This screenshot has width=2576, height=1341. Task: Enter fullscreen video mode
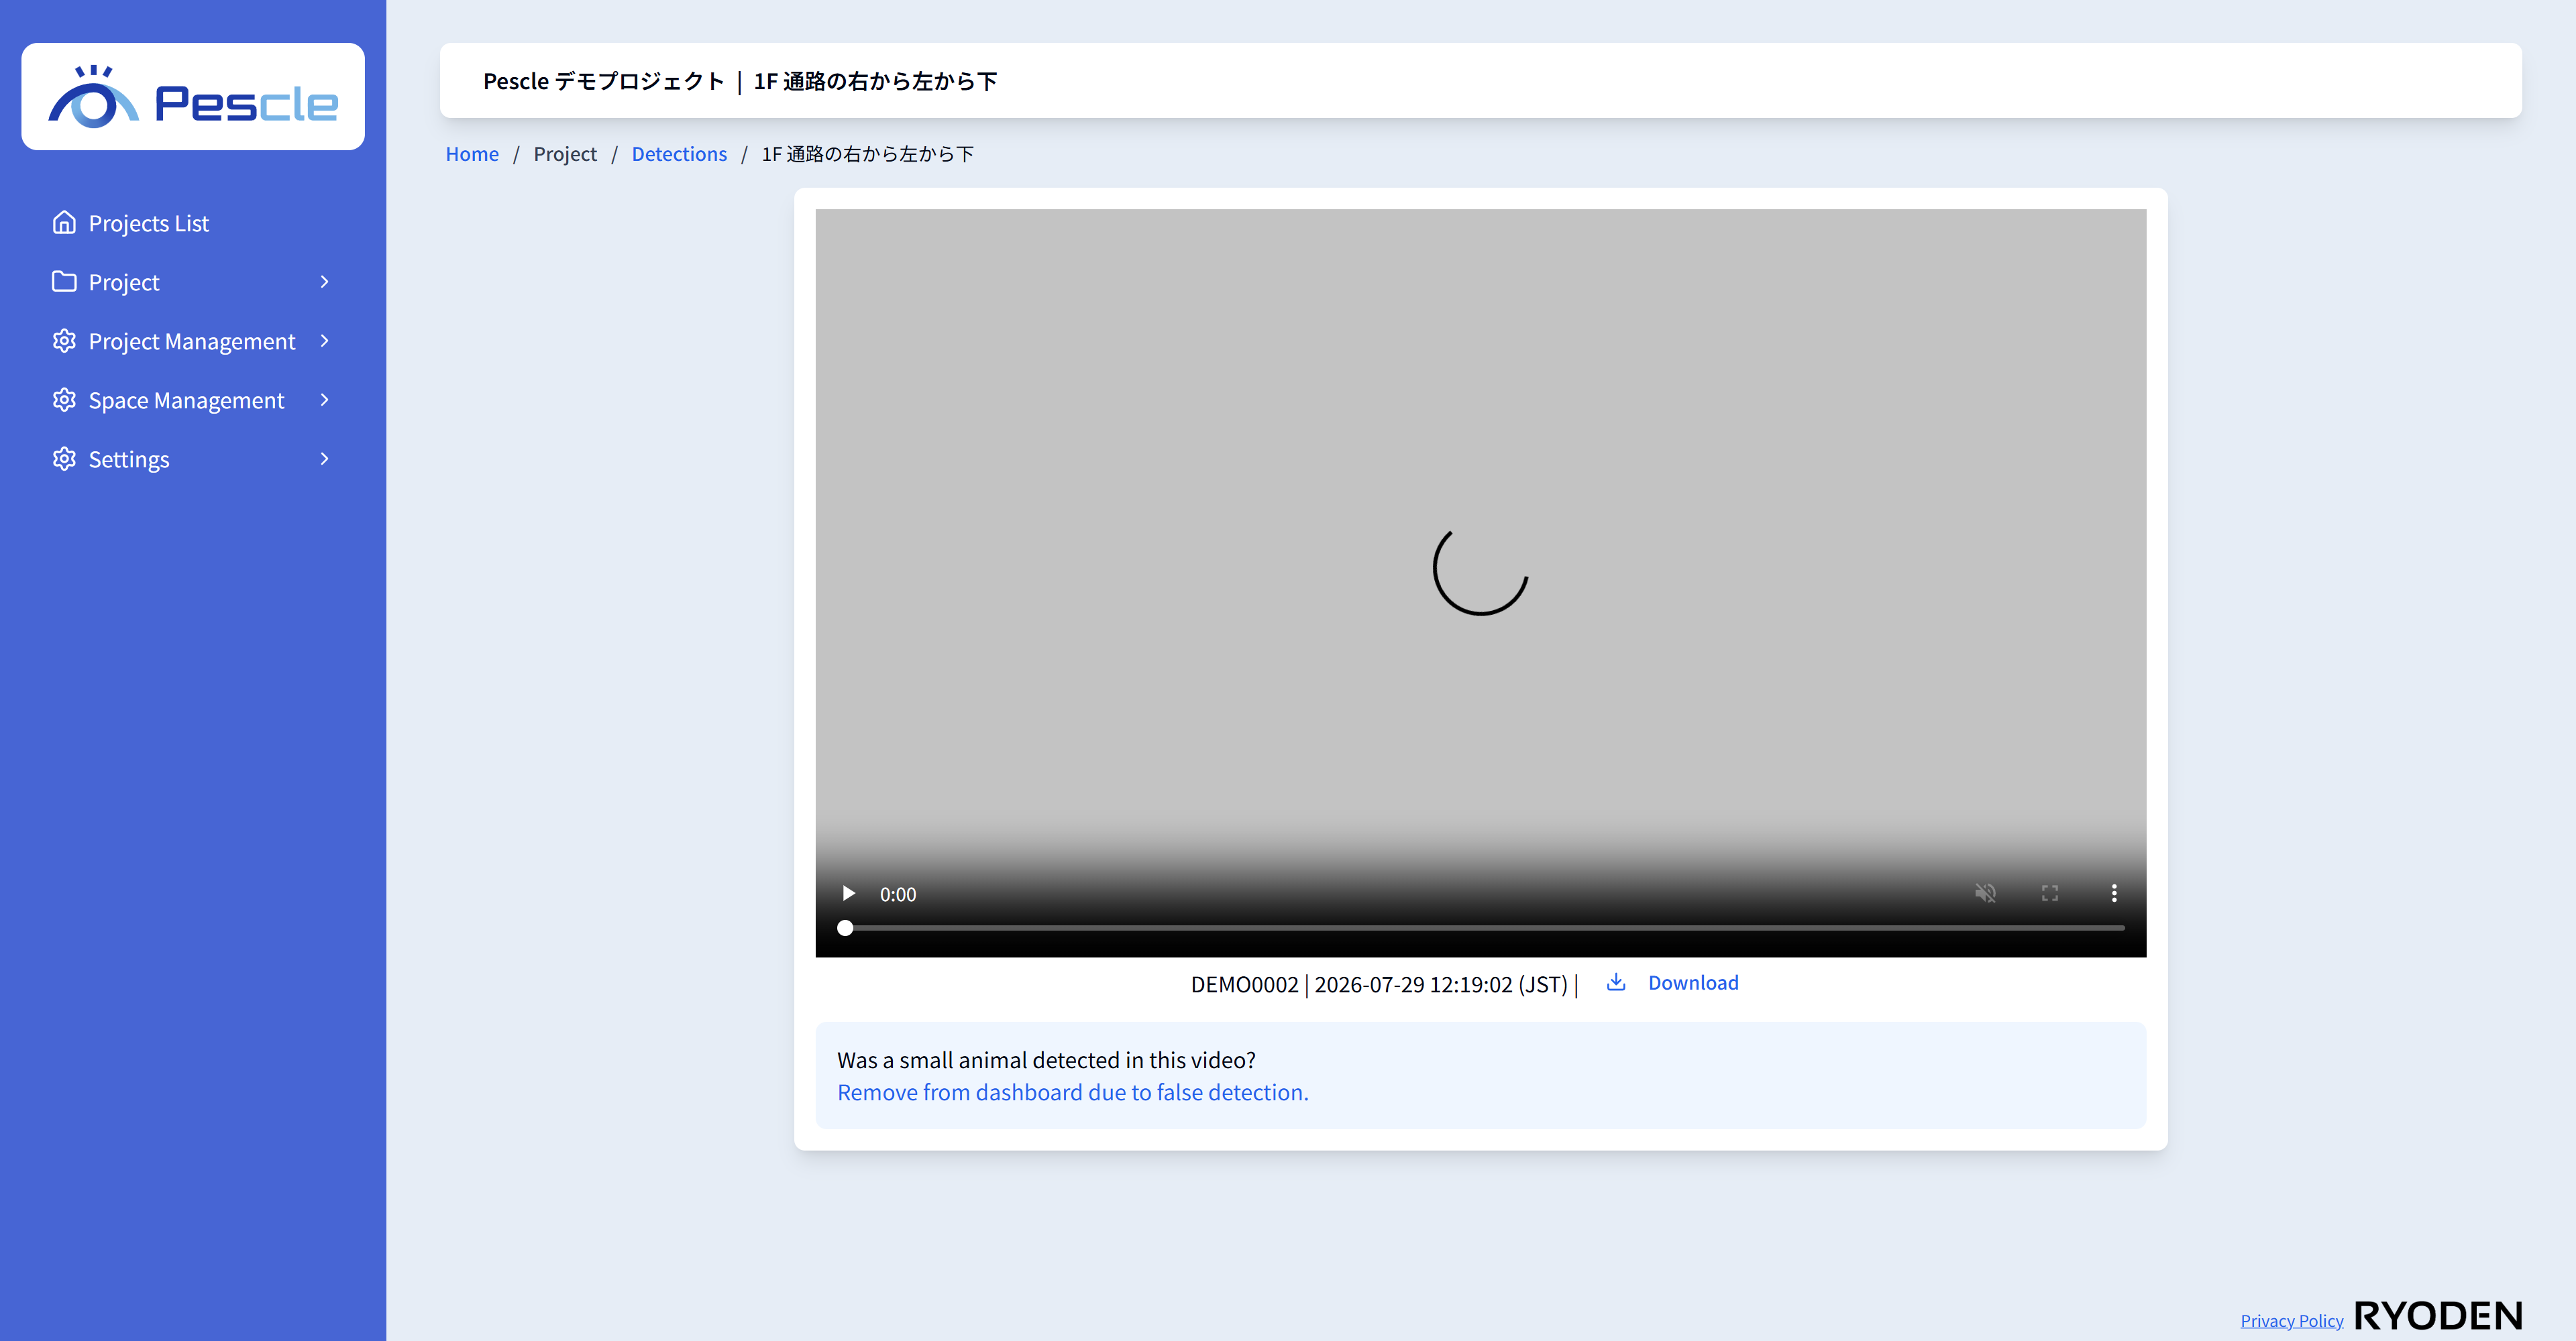tap(2050, 893)
